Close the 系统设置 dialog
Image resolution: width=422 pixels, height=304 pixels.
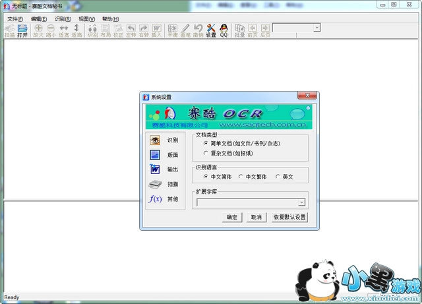(x=307, y=96)
